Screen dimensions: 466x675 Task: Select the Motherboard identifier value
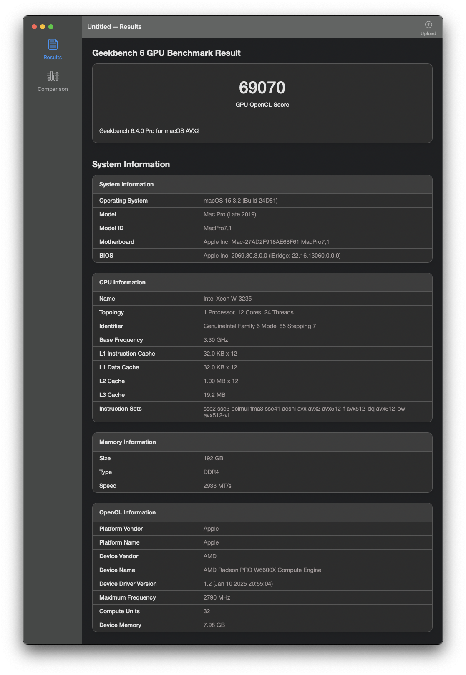point(266,242)
